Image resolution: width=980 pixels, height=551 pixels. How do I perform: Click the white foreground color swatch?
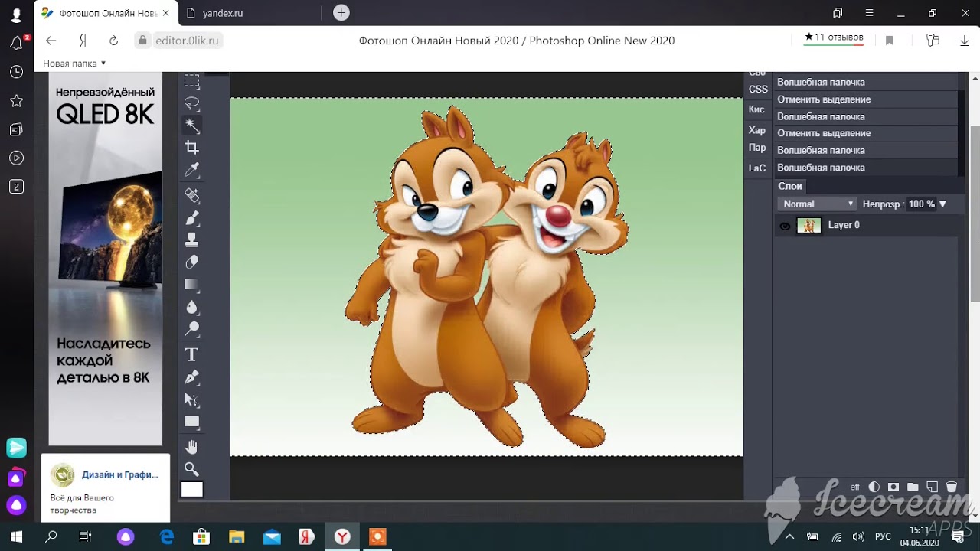pos(192,490)
